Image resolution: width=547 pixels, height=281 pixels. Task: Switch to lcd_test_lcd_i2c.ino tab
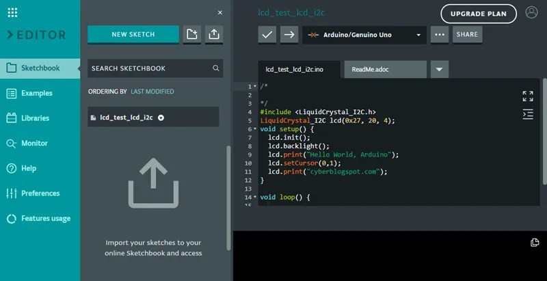pyautogui.click(x=299, y=69)
